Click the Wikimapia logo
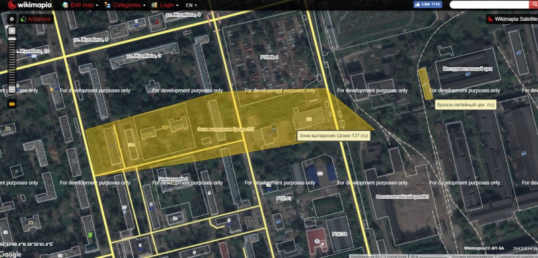The width and height of the screenshot is (538, 258). point(30,5)
